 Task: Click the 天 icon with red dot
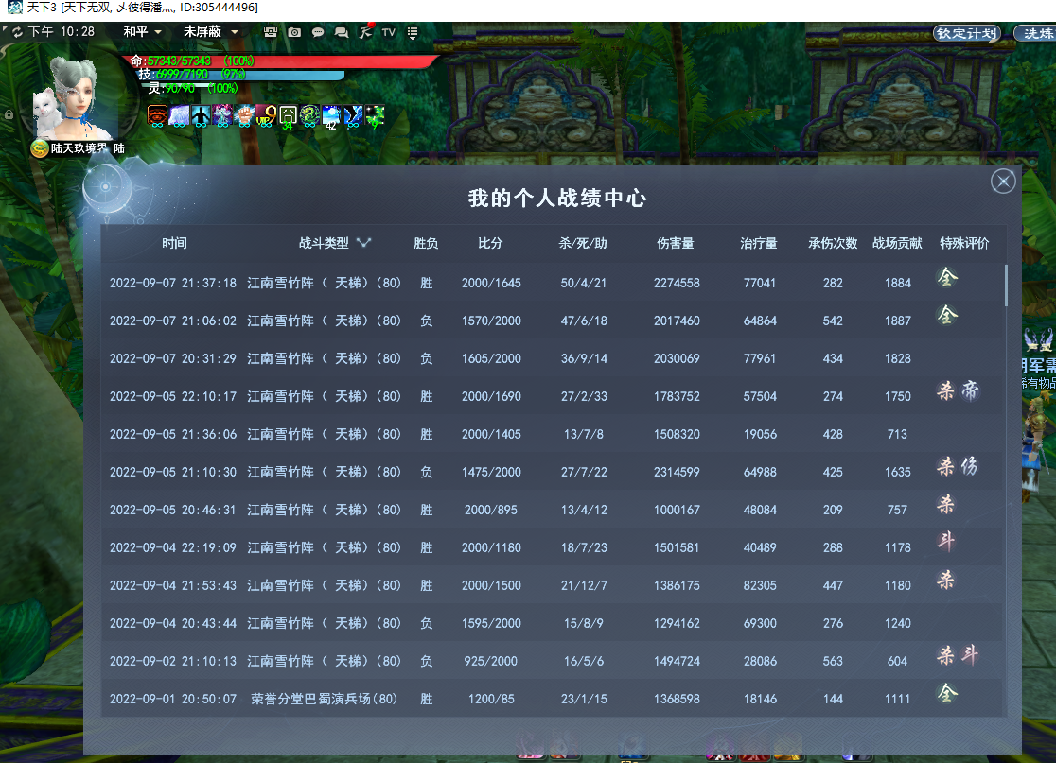click(x=365, y=31)
